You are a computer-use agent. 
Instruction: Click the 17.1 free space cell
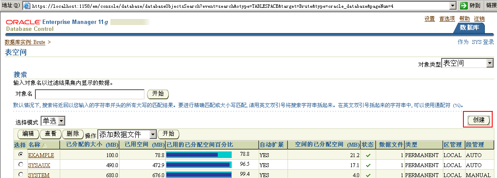coord(355,165)
